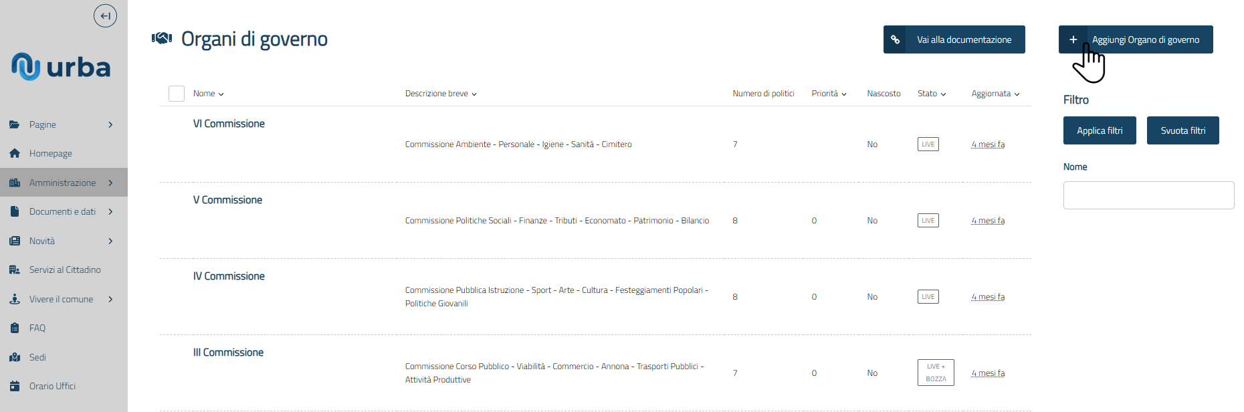Sort the table by Stato column
This screenshot has height=412, width=1244.
[x=931, y=94]
